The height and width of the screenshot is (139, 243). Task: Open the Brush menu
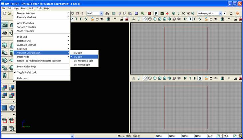(24, 8)
